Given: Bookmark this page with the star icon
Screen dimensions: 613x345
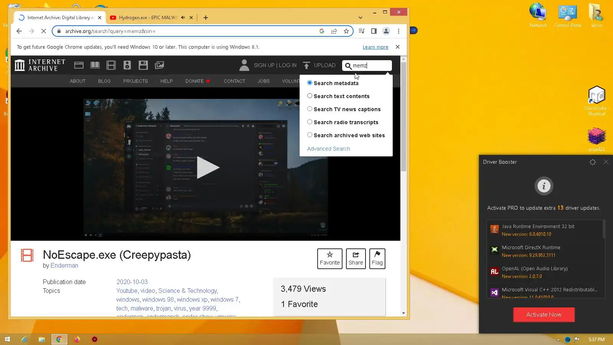Looking at the screenshot, I should pos(346,31).
